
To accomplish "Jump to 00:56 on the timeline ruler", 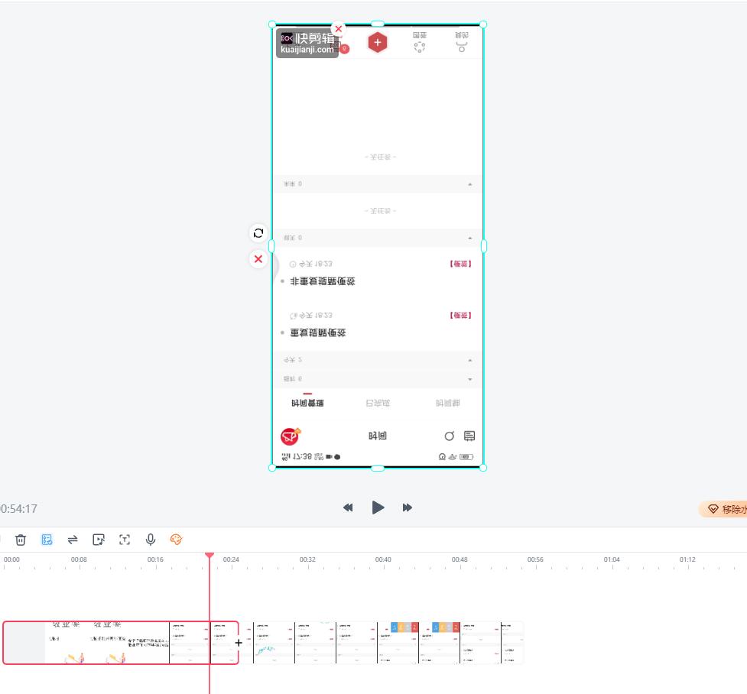I will point(535,559).
